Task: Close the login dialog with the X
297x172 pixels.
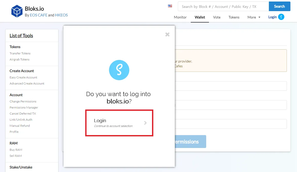Action: point(167,34)
